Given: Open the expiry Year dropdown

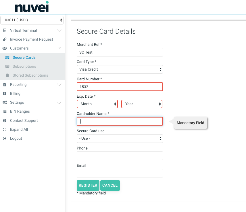Looking at the screenshot, I should (x=142, y=104).
